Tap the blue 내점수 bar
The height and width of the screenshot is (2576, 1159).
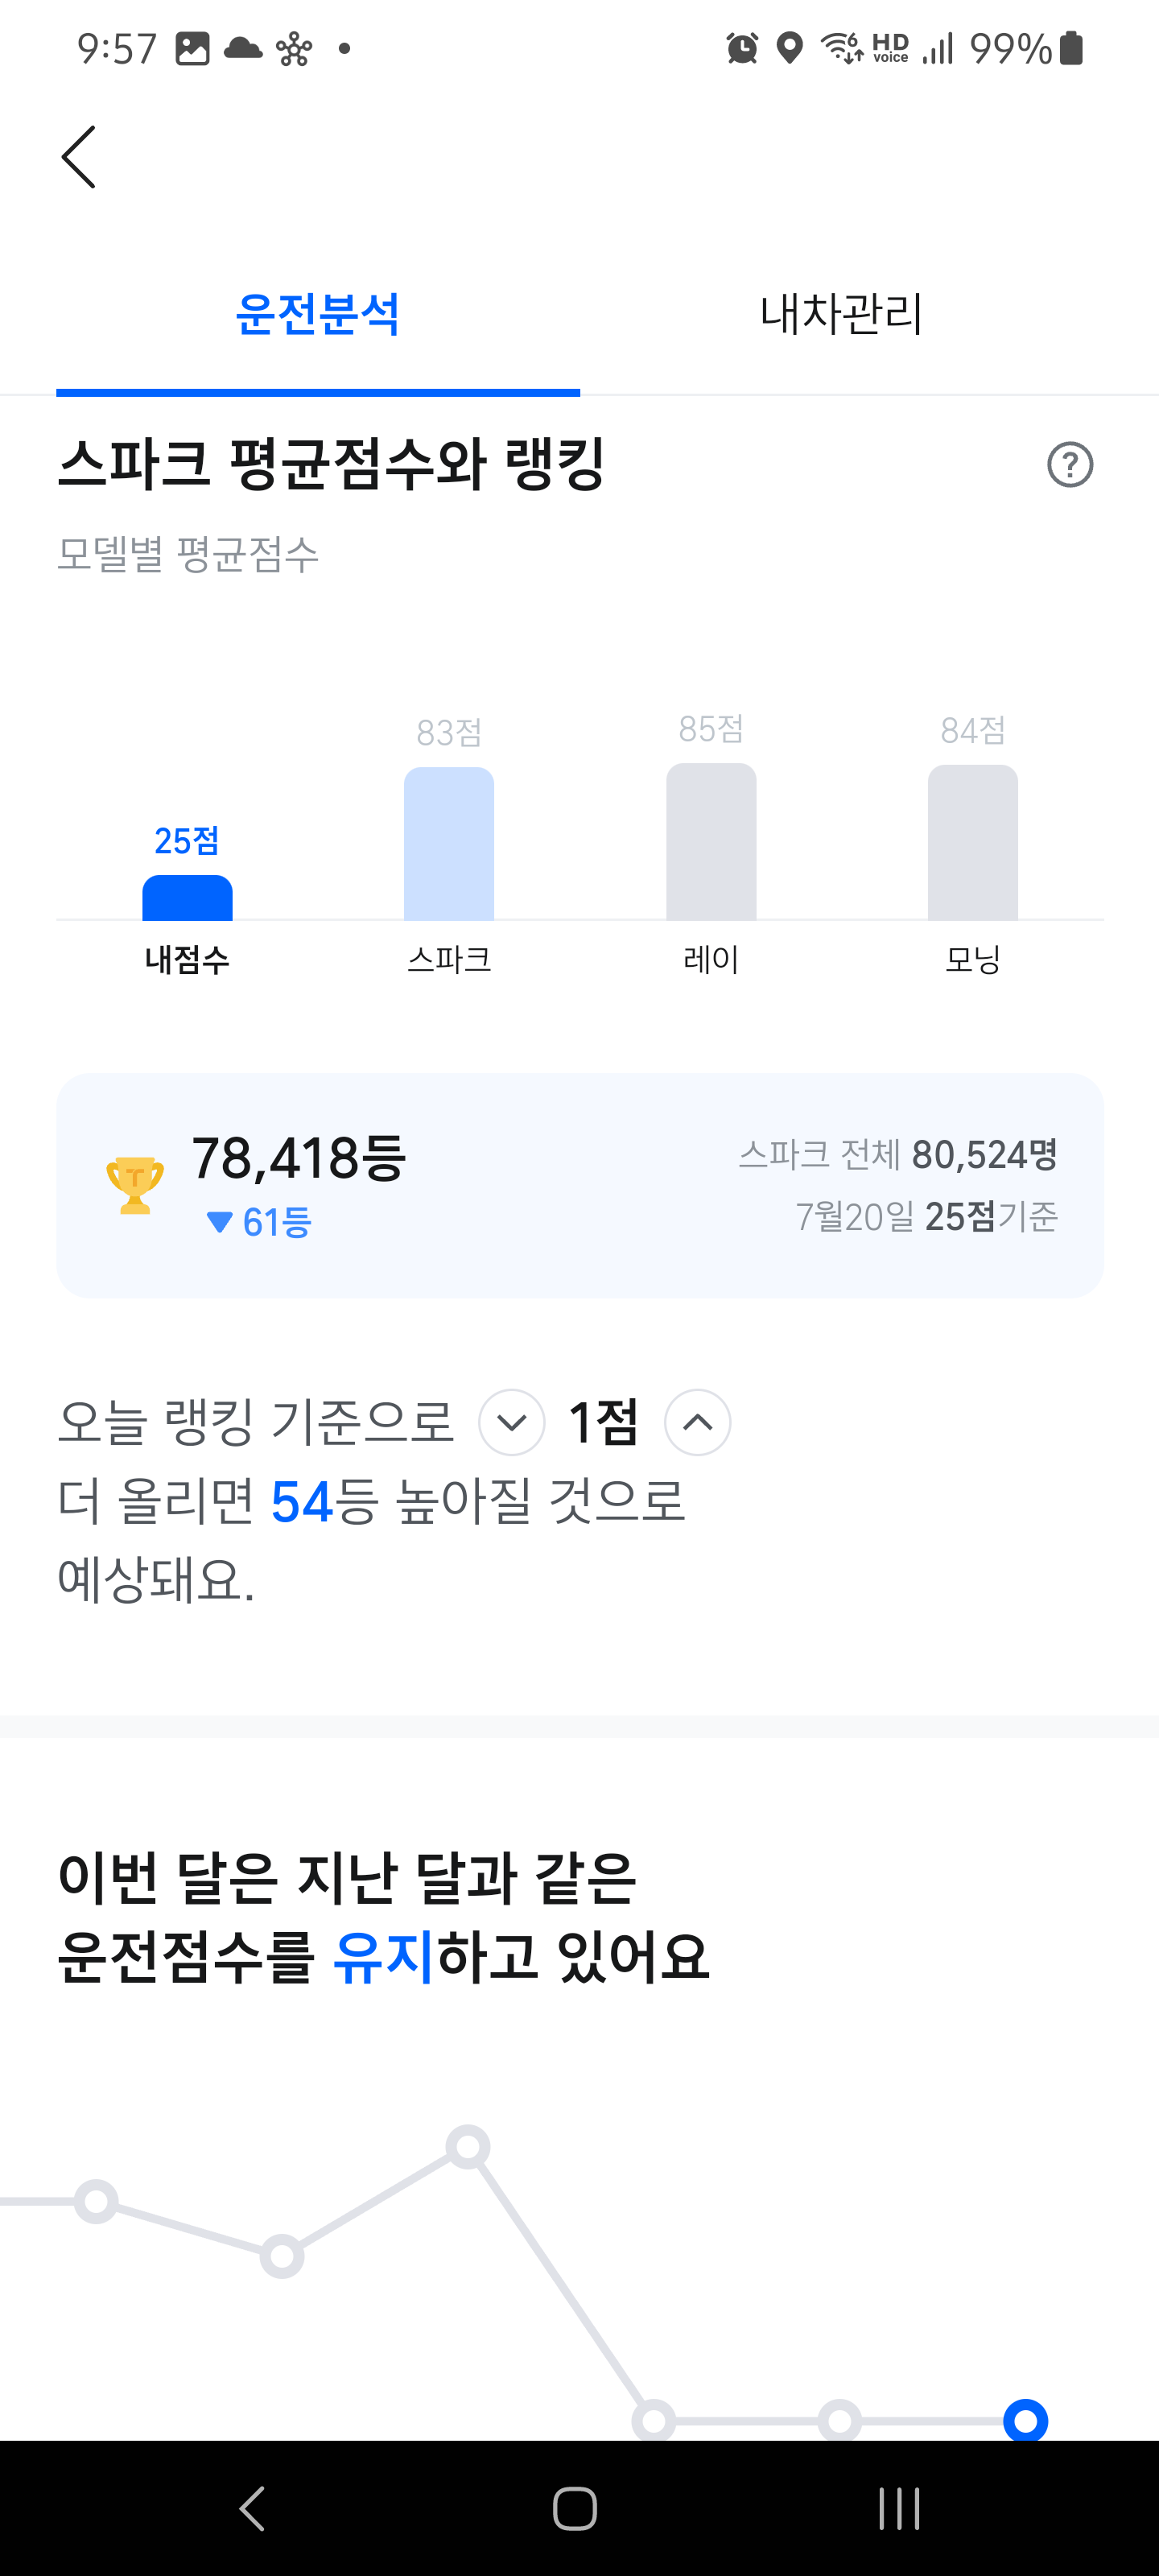pyautogui.click(x=187, y=897)
